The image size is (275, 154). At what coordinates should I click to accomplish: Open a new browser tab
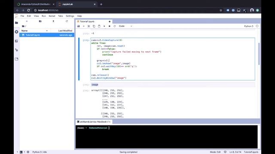(101, 4)
